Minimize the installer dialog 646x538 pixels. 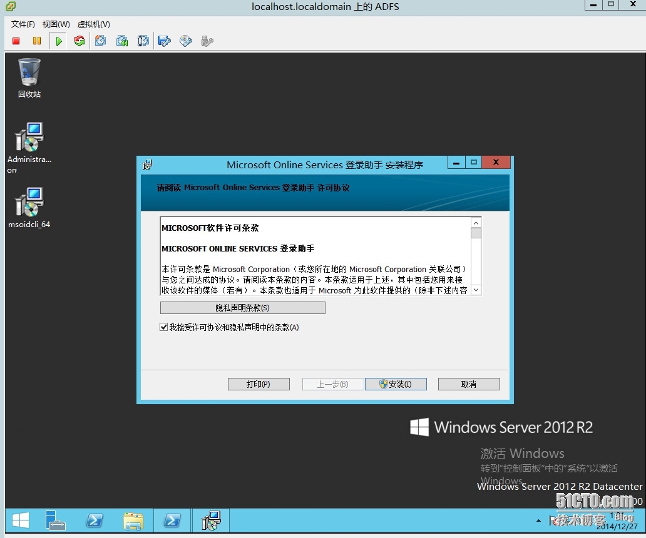tap(456, 163)
